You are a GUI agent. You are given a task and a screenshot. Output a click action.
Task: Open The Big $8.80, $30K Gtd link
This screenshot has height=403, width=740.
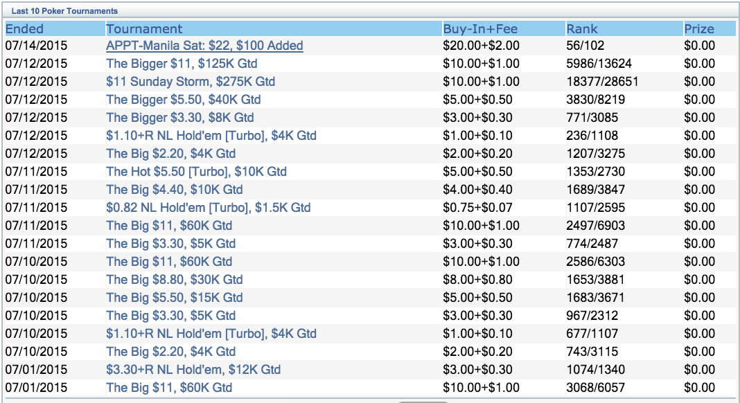174,280
